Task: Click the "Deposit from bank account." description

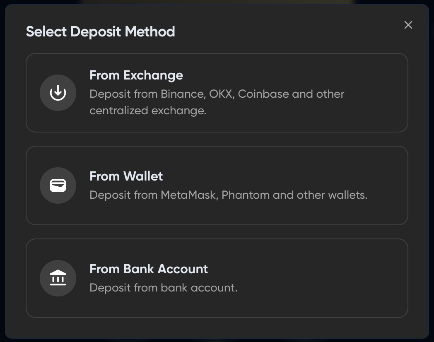Action: coord(164,288)
